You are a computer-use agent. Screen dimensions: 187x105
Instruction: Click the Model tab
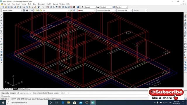[x=15, y=89]
